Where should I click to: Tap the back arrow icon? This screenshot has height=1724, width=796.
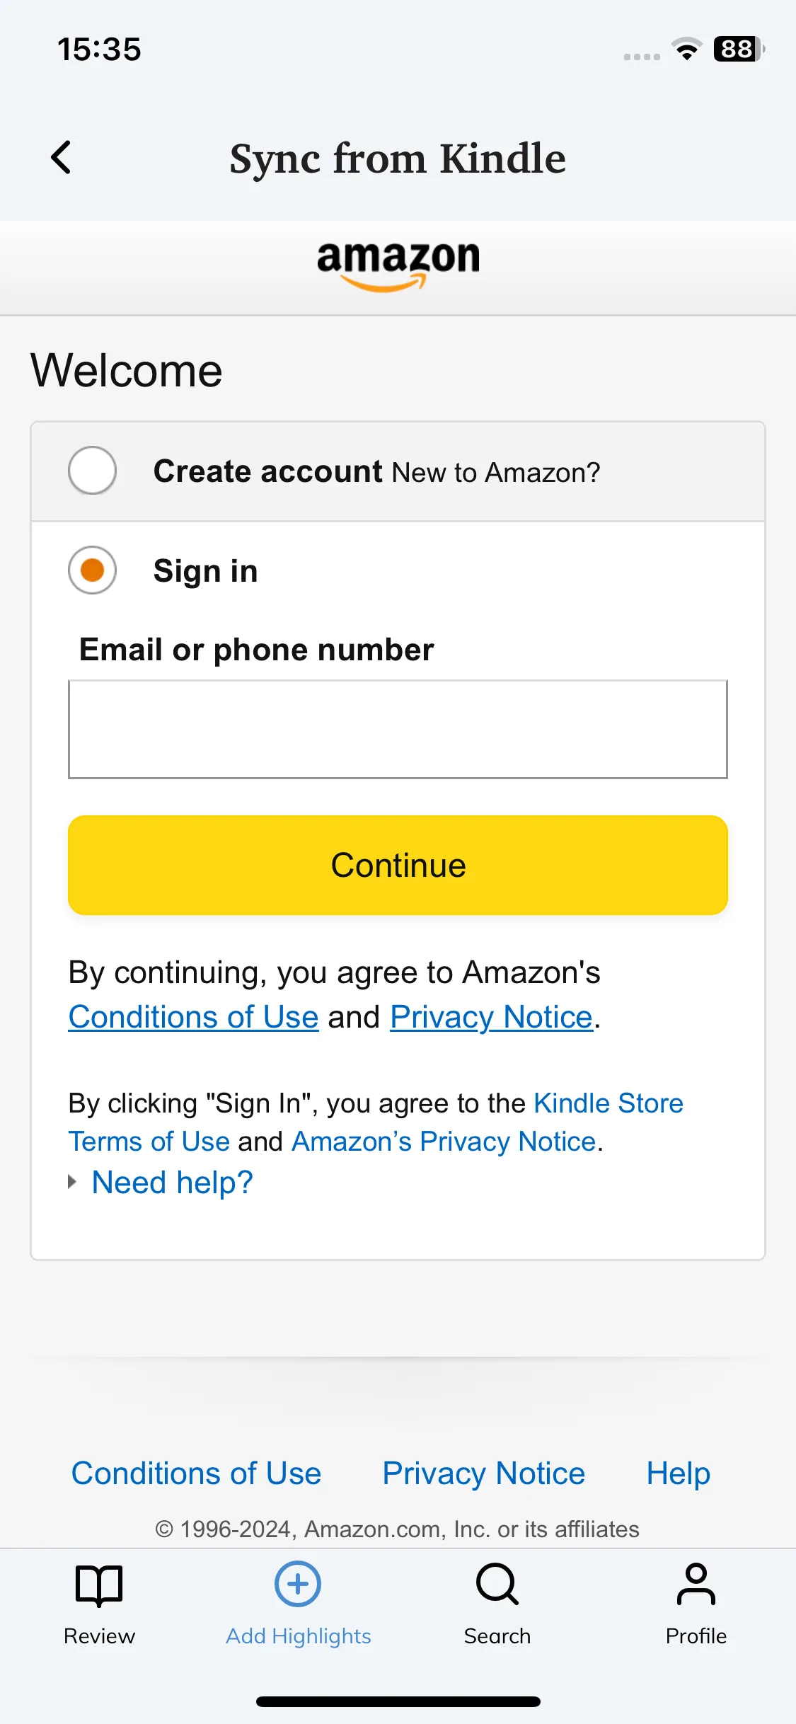[x=61, y=157]
